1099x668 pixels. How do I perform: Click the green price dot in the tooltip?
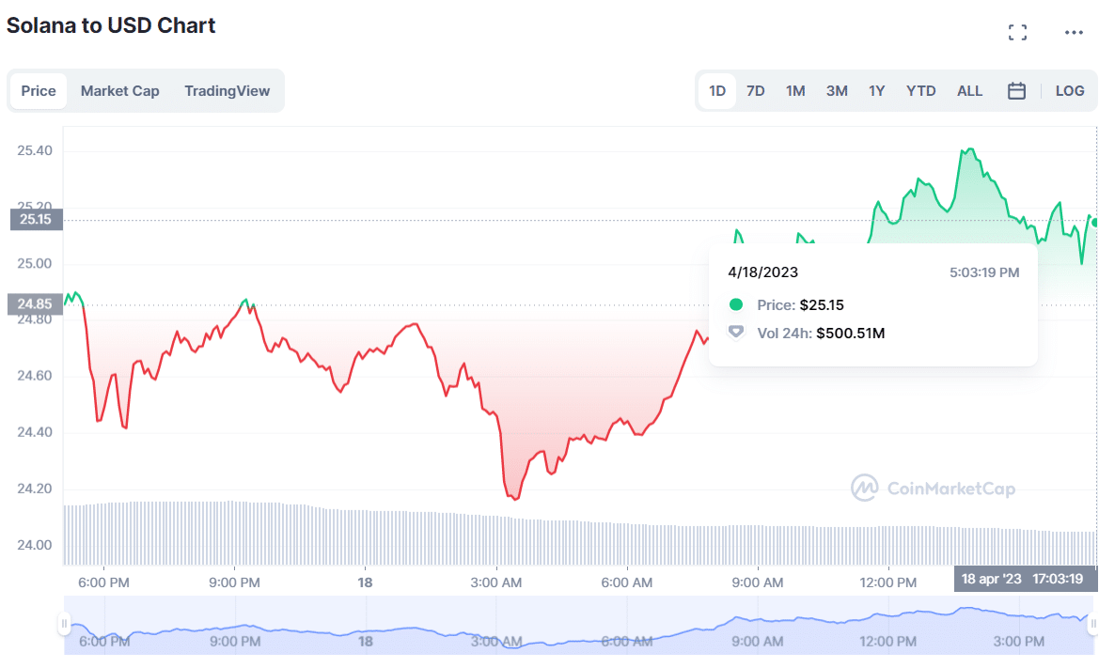736,304
